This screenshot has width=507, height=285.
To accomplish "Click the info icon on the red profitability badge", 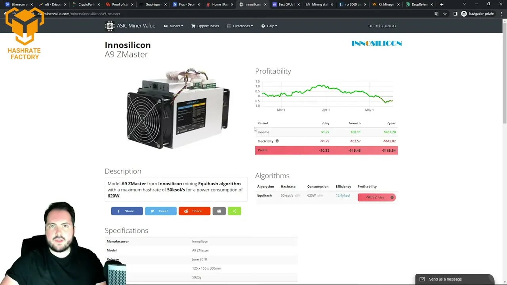I will click(x=392, y=197).
